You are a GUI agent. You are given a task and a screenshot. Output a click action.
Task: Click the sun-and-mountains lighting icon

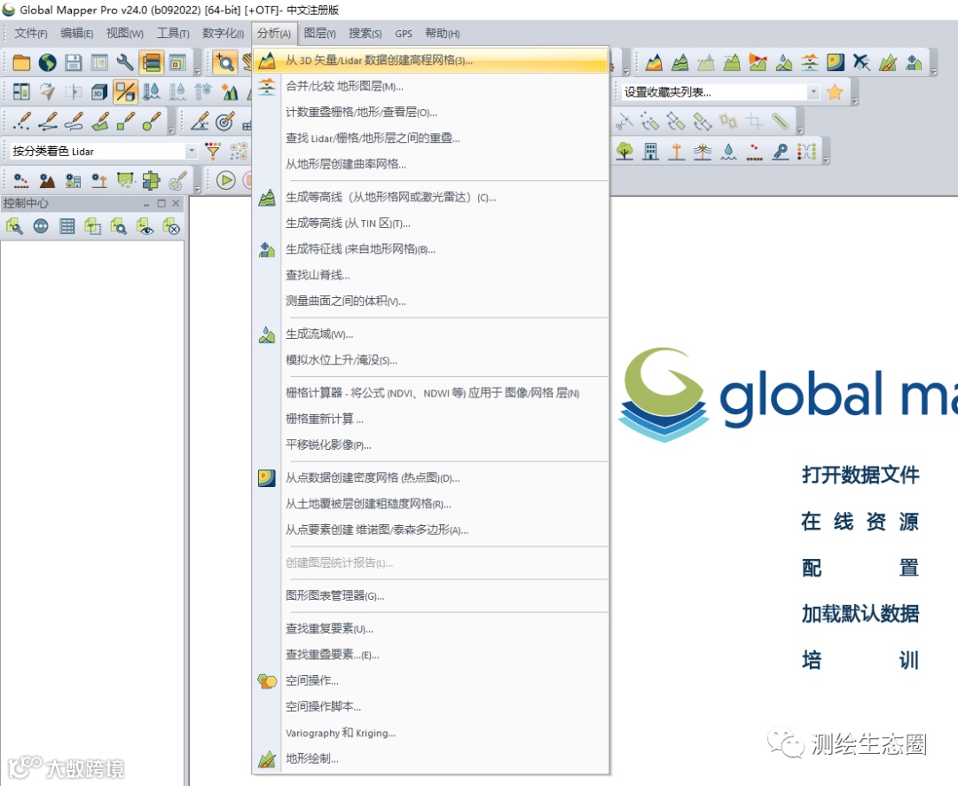pyautogui.click(x=230, y=91)
